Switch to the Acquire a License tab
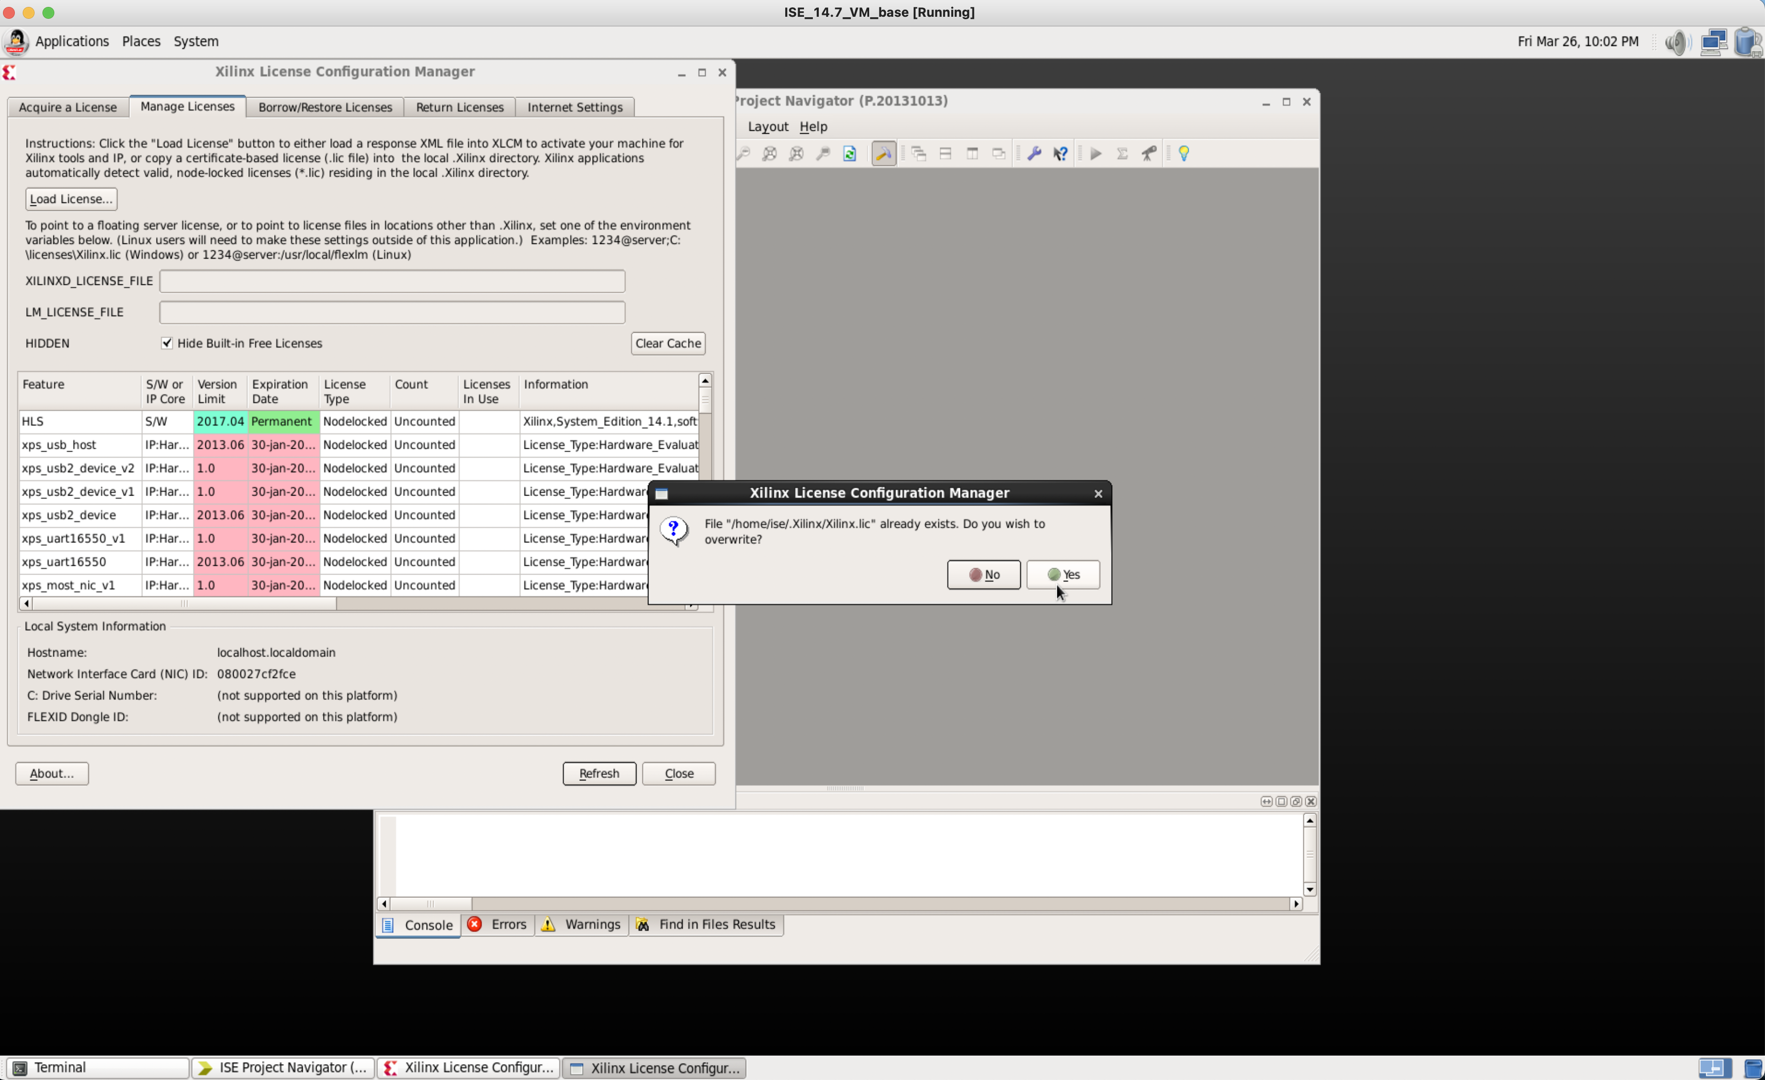 click(x=67, y=108)
